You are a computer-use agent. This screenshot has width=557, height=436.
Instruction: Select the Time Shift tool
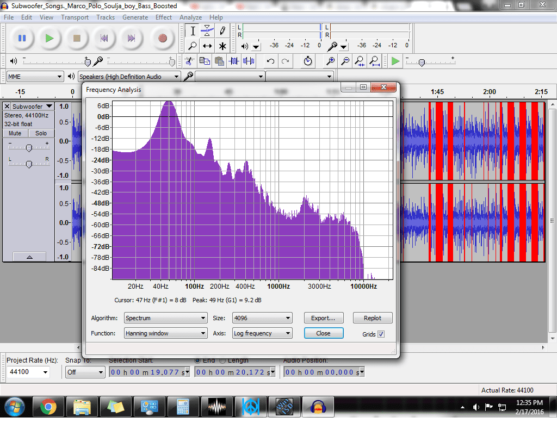tap(207, 46)
